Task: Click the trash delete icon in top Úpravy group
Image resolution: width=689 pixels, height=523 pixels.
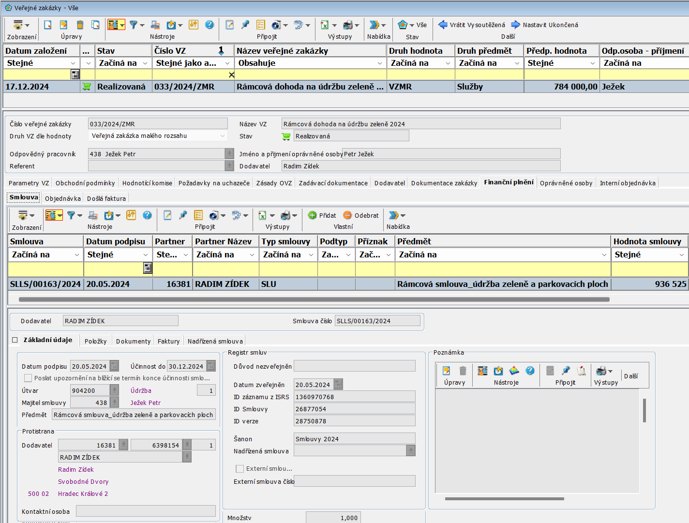Action: click(x=80, y=25)
